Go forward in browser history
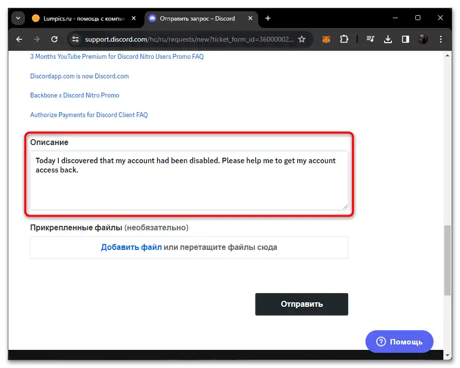460x368 pixels. tap(37, 39)
